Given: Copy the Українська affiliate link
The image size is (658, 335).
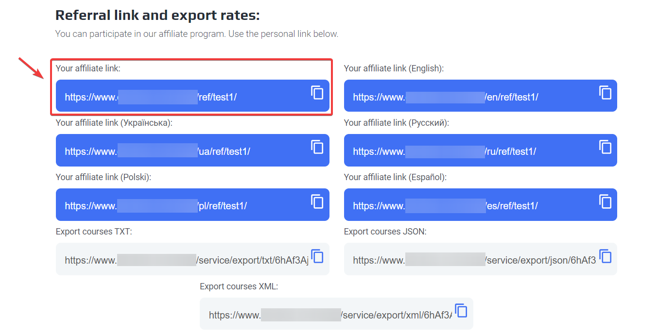Looking at the screenshot, I should 317,147.
